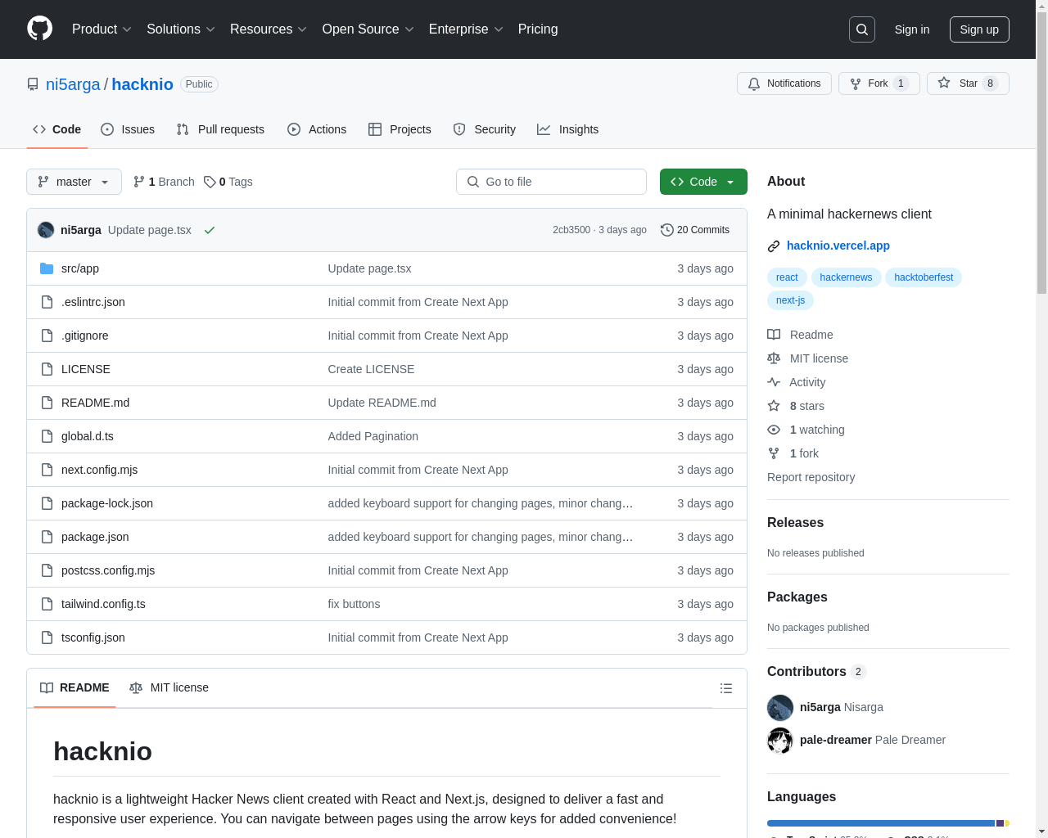Viewport: 1048px width, 838px height.
Task: Open the master branch dropdown
Action: tap(74, 182)
